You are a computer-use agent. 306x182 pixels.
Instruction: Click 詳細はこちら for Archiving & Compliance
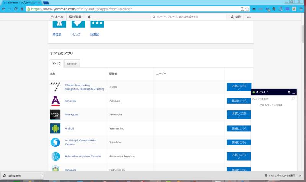point(239,142)
